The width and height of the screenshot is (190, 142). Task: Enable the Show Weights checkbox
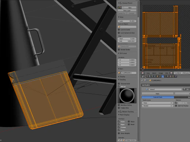(119, 133)
